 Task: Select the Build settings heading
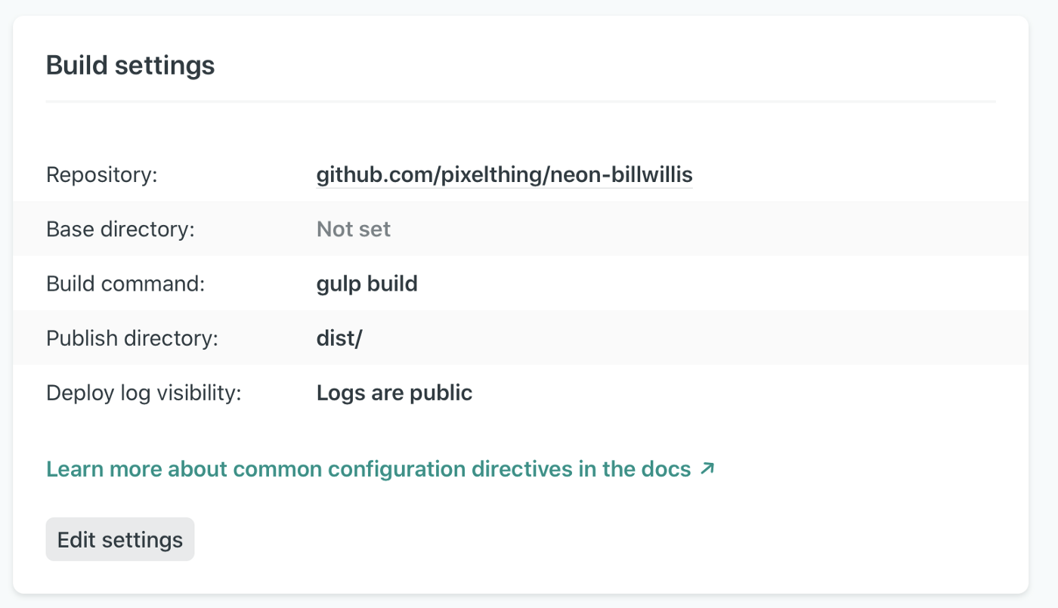point(130,65)
